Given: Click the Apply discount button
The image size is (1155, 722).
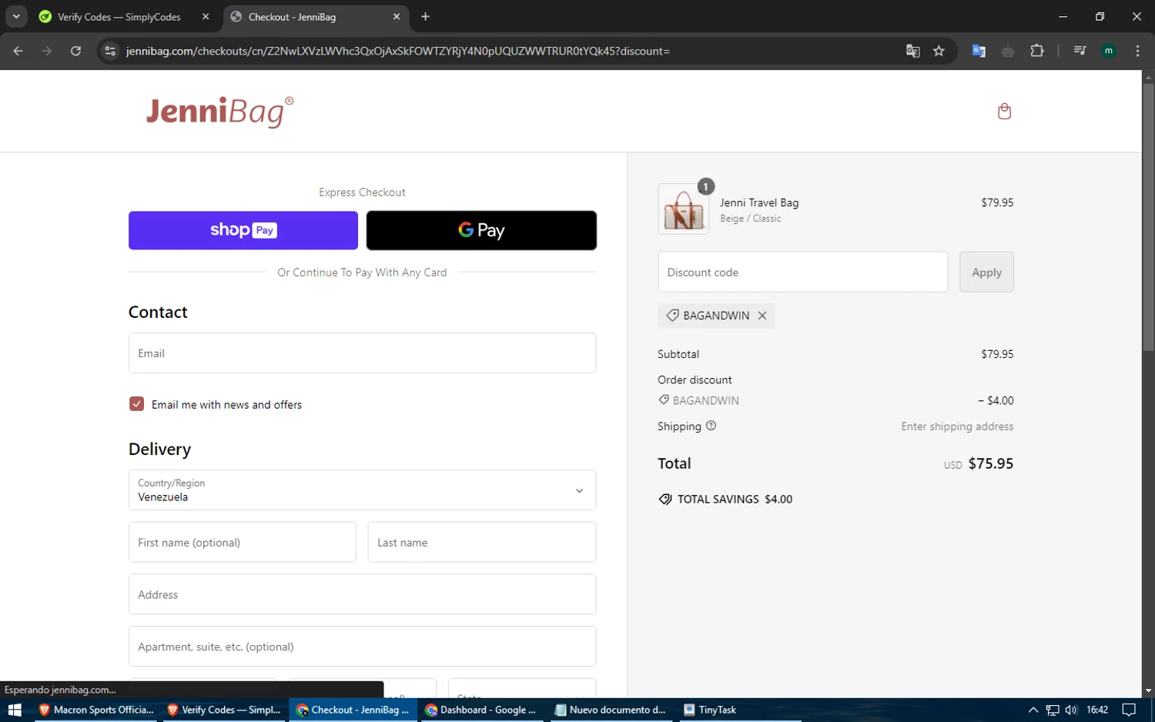Looking at the screenshot, I should point(986,272).
